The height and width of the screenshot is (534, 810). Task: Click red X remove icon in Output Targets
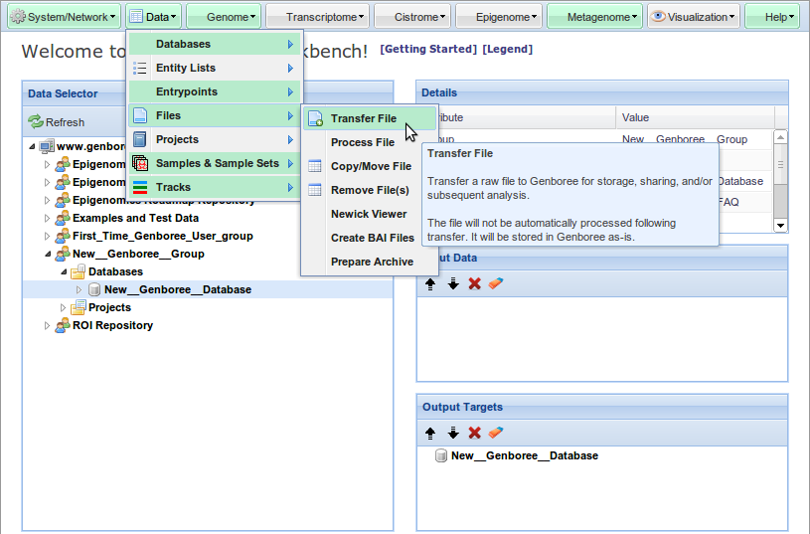tap(475, 433)
